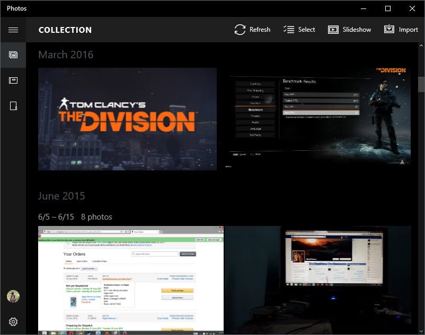Screen dimensions: 425x335
Task: Enable Select mode with checklist icon
Action: [x=299, y=30]
